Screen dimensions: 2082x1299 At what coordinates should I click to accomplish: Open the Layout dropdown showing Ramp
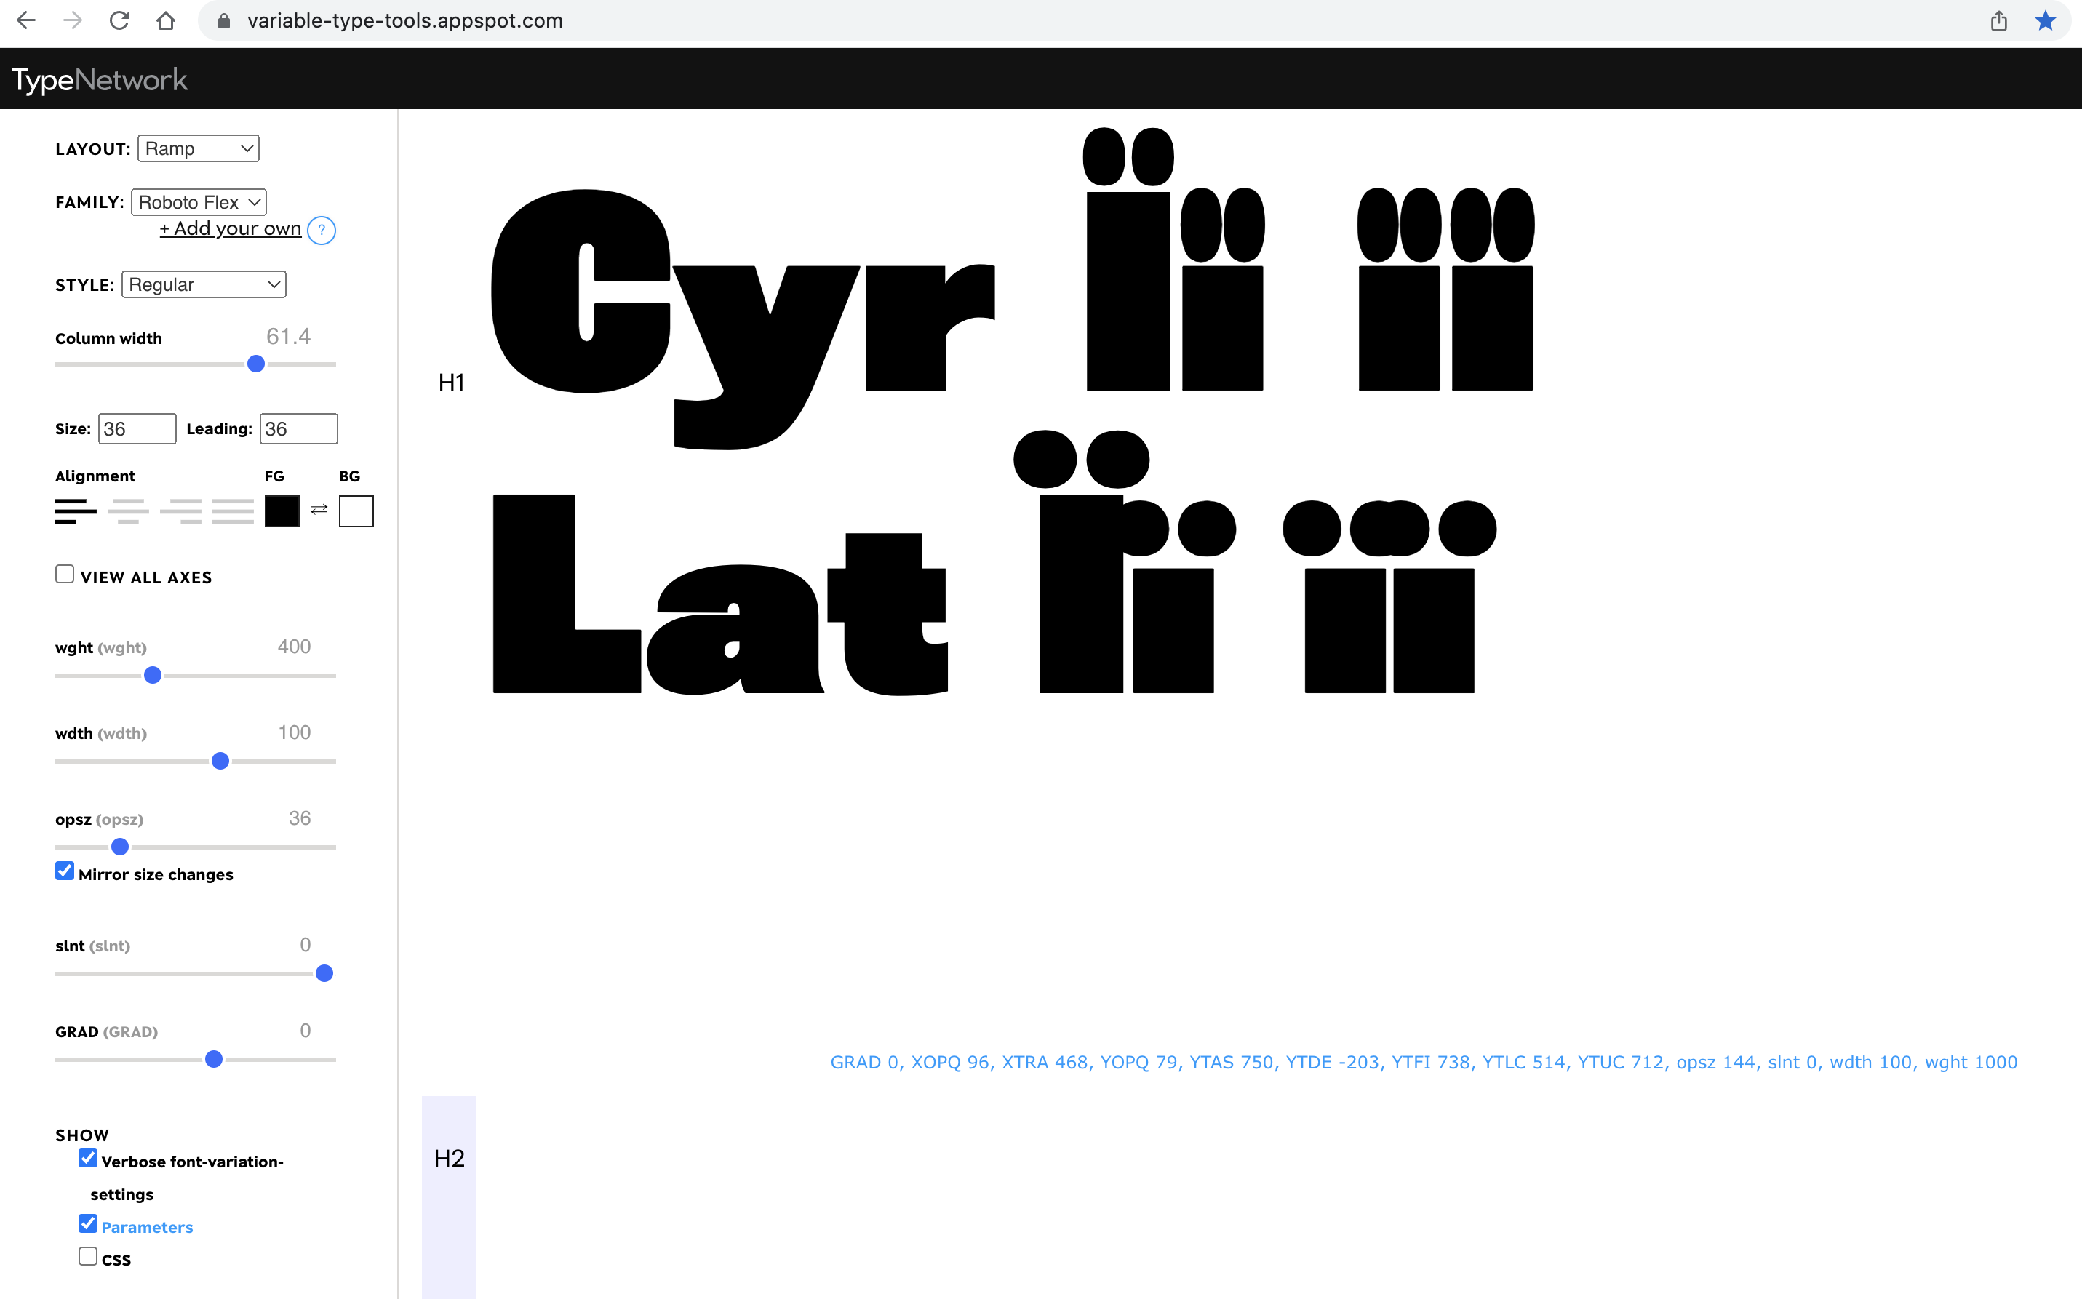tap(199, 148)
